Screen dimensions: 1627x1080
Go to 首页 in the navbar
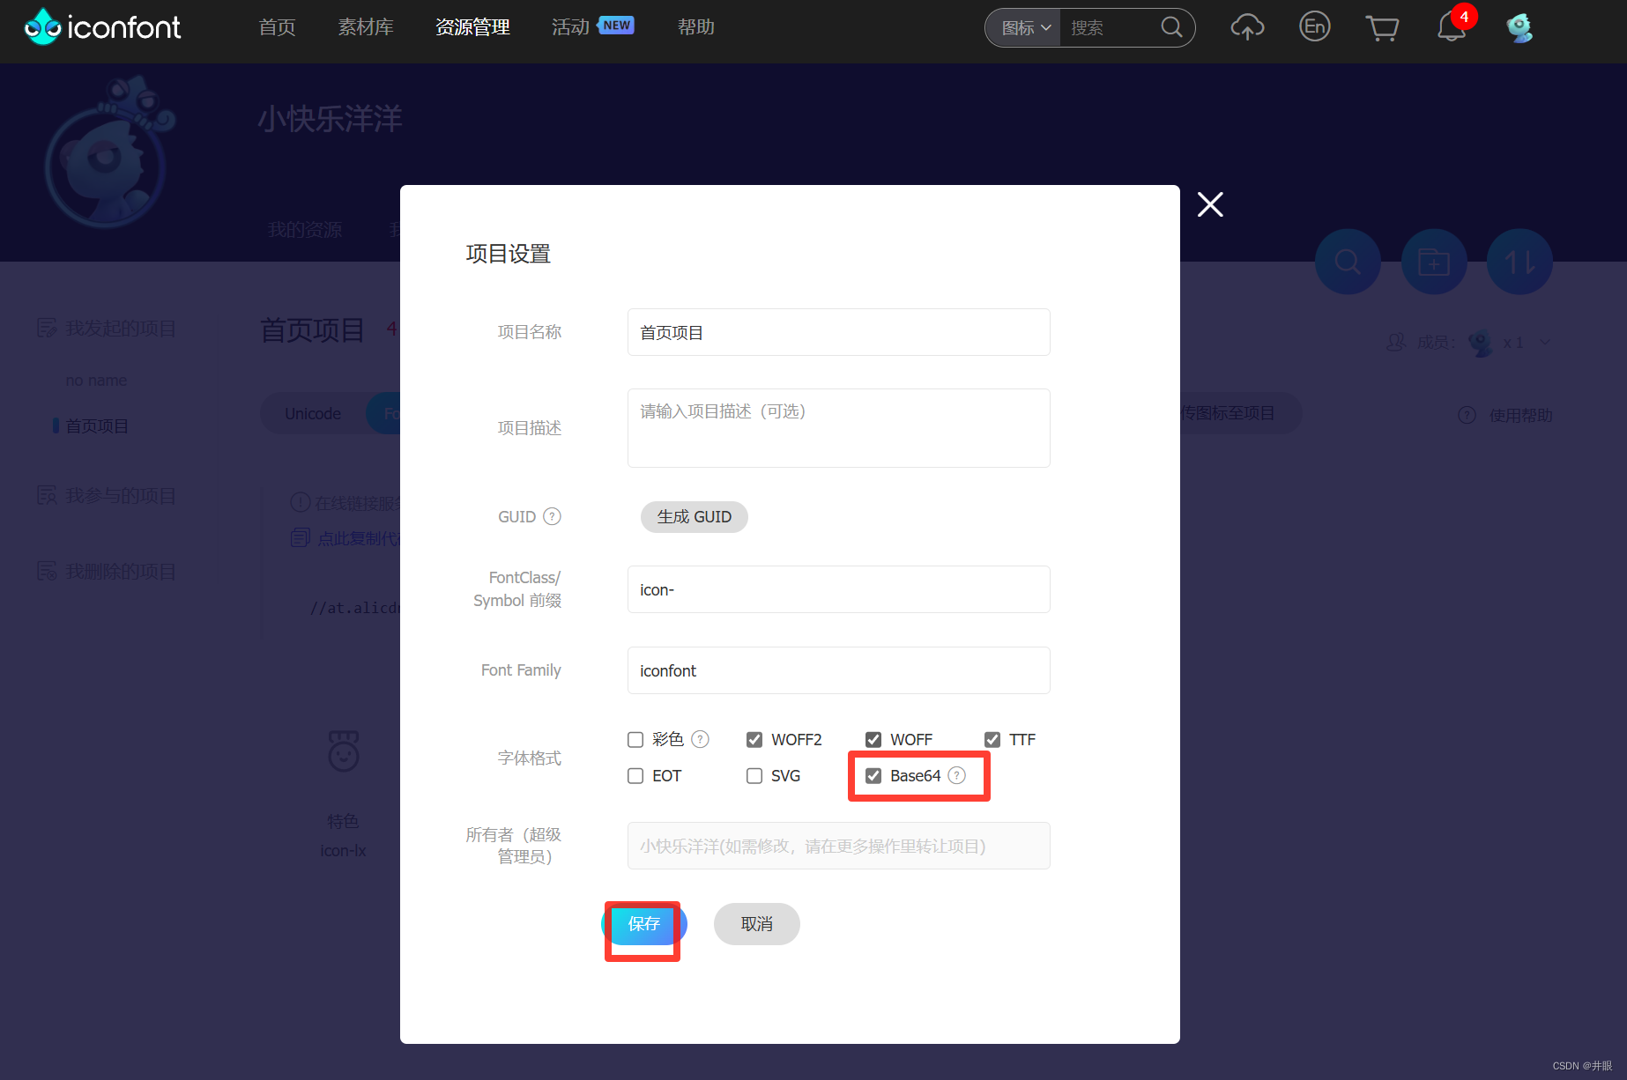pyautogui.click(x=277, y=27)
